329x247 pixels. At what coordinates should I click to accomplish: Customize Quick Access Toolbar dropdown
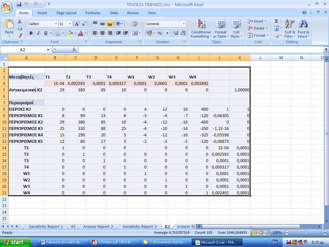[49, 4]
